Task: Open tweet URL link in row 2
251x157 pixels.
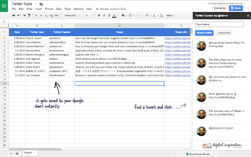Action: (x=178, y=38)
